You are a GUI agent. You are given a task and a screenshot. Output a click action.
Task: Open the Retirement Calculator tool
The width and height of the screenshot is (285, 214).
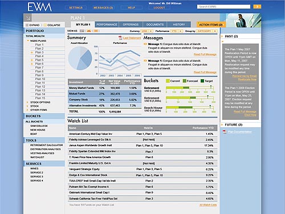46,145
